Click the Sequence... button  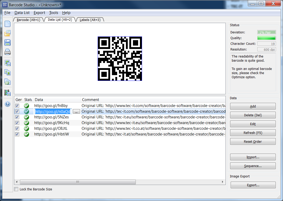253,166
